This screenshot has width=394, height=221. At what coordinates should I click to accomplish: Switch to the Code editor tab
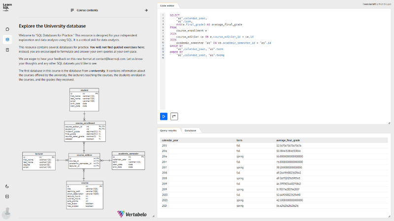pyautogui.click(x=167, y=5)
